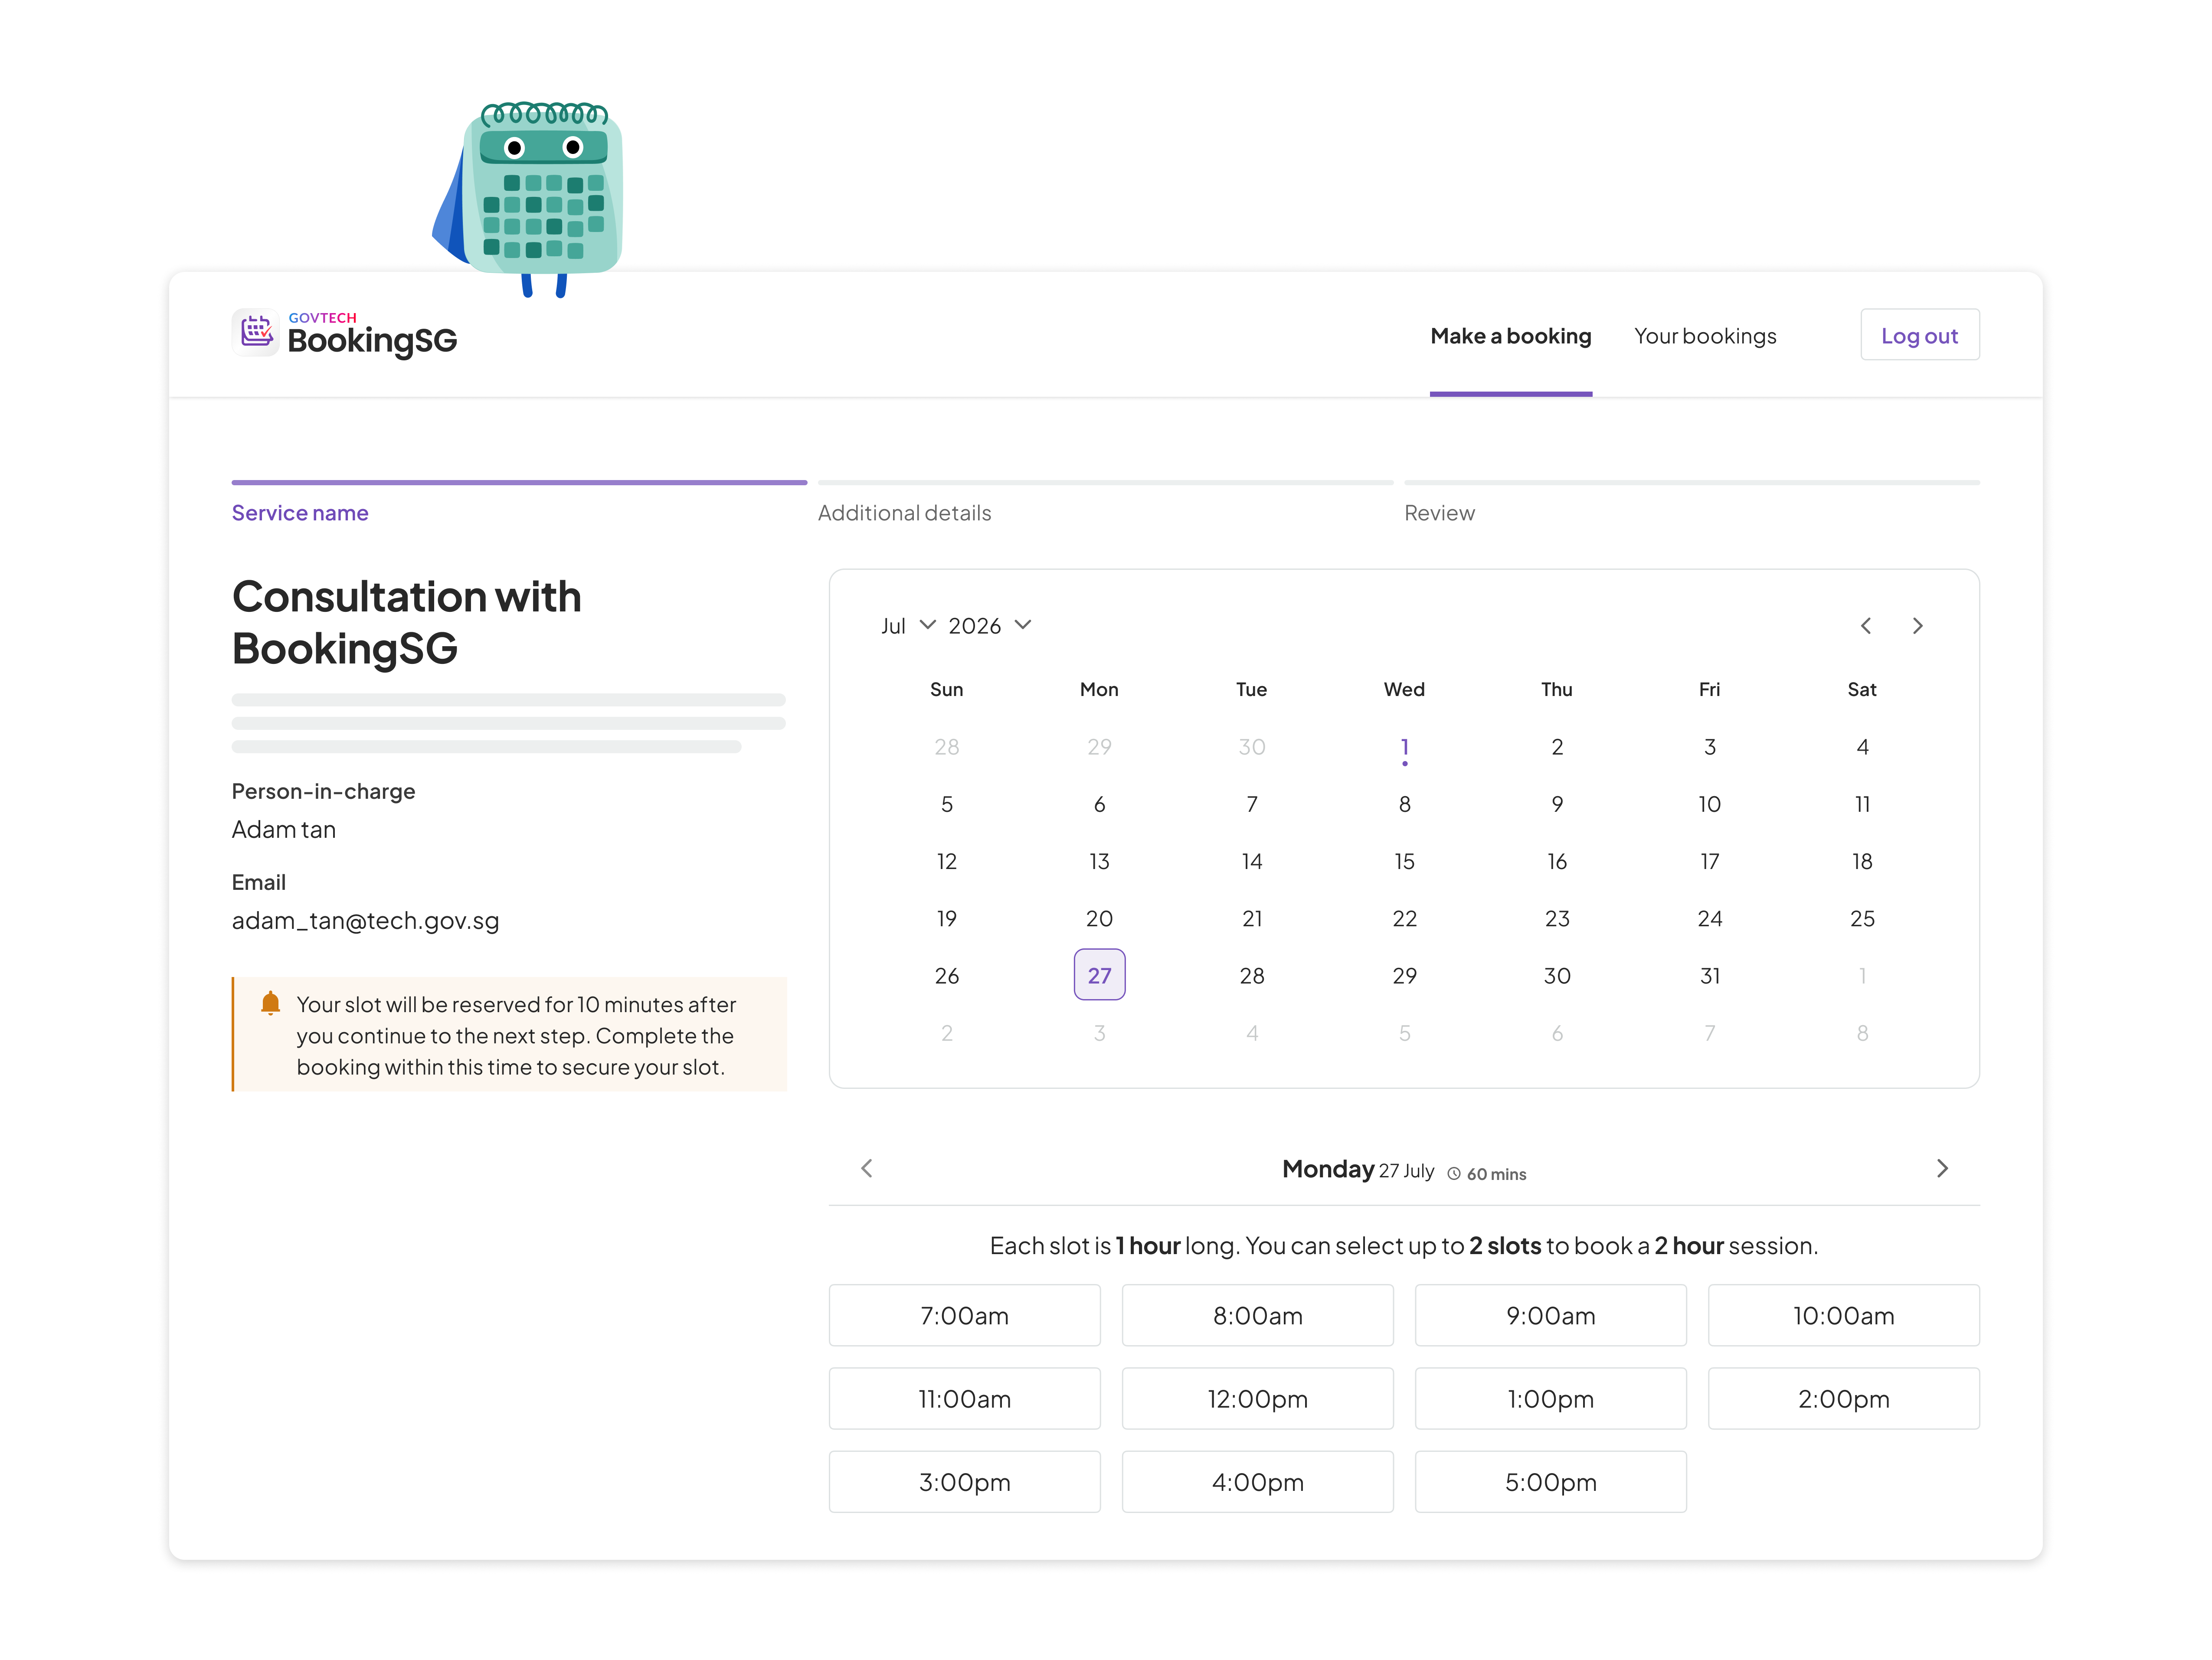
Task: Open Your bookings tab
Action: pyautogui.click(x=1705, y=336)
